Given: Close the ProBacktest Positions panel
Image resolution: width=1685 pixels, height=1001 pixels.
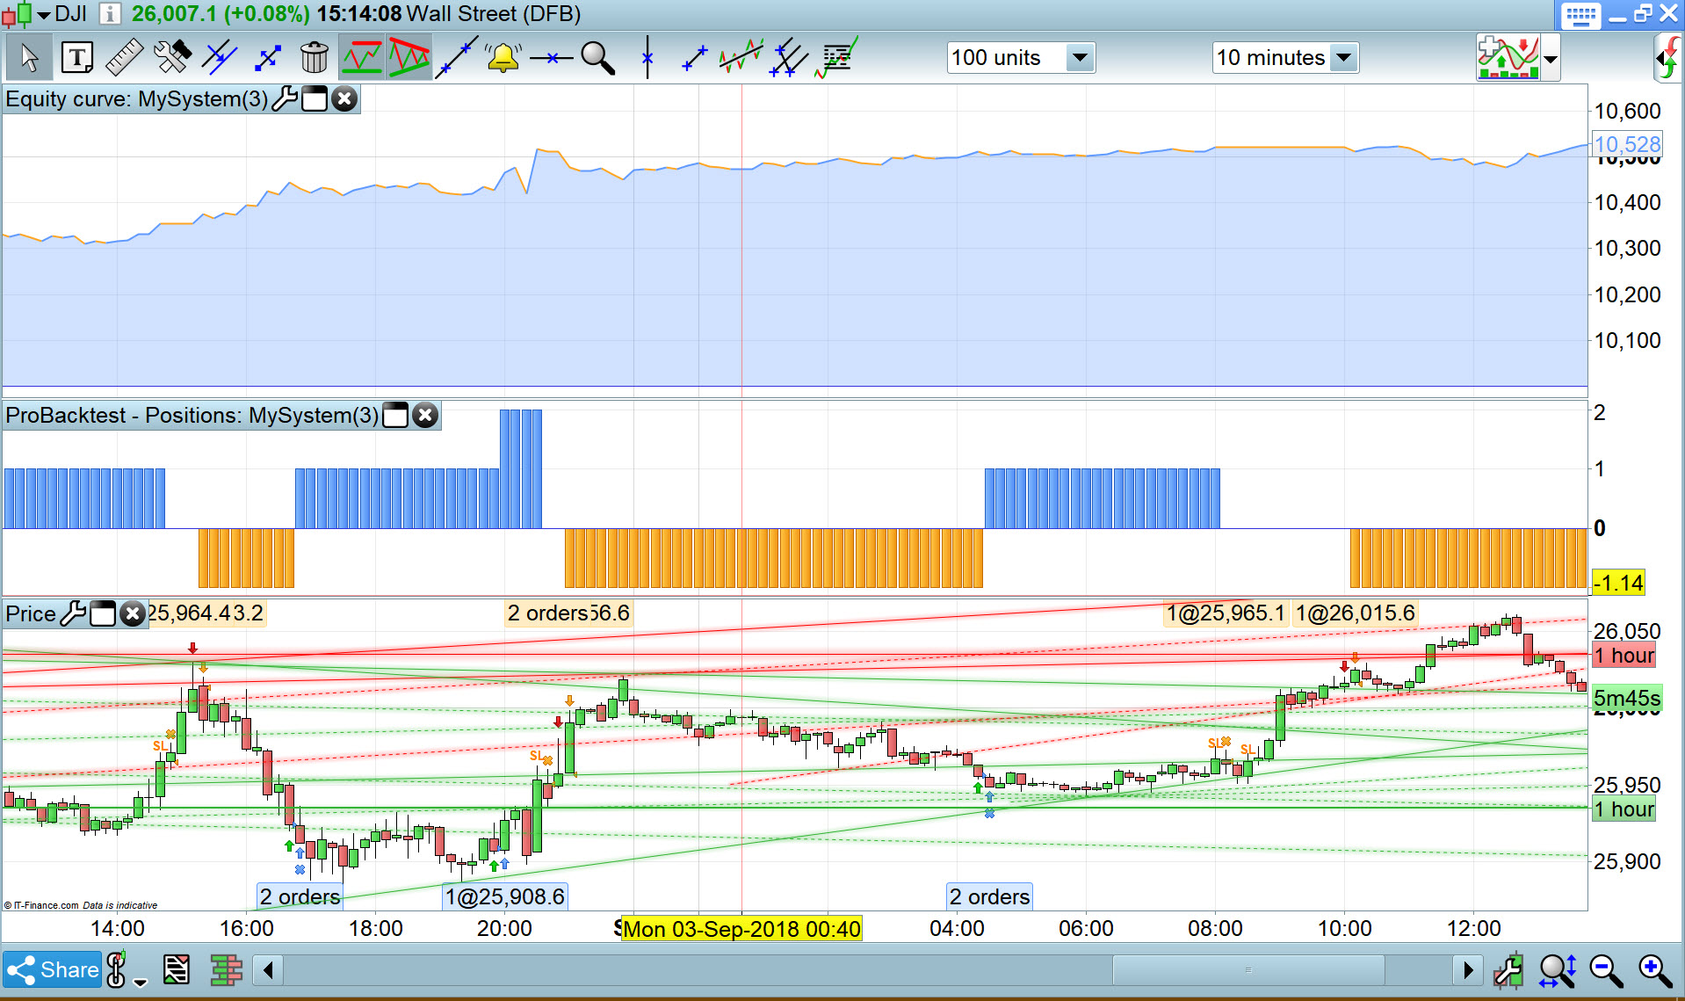Looking at the screenshot, I should point(425,415).
